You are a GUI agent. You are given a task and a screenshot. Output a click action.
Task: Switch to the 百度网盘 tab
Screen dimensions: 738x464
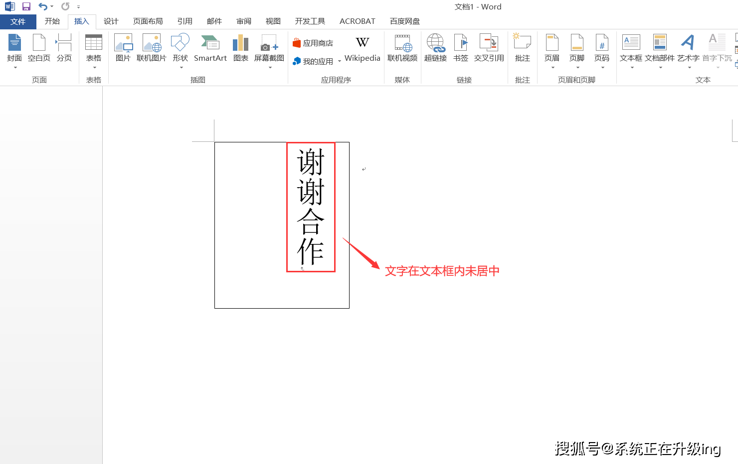(x=405, y=21)
